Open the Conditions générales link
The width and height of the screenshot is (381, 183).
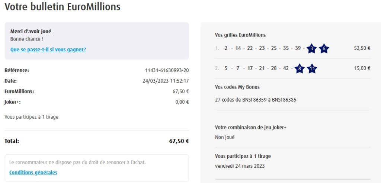(x=33, y=173)
